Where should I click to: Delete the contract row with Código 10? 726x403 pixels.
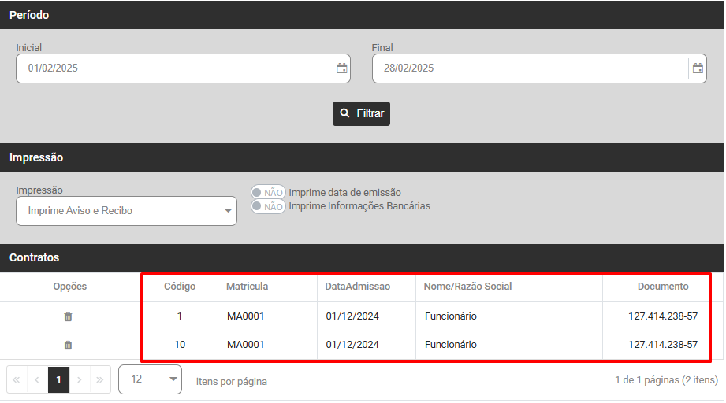point(68,346)
